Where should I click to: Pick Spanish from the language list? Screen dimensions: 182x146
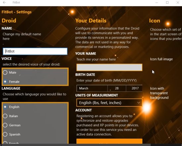5,134
